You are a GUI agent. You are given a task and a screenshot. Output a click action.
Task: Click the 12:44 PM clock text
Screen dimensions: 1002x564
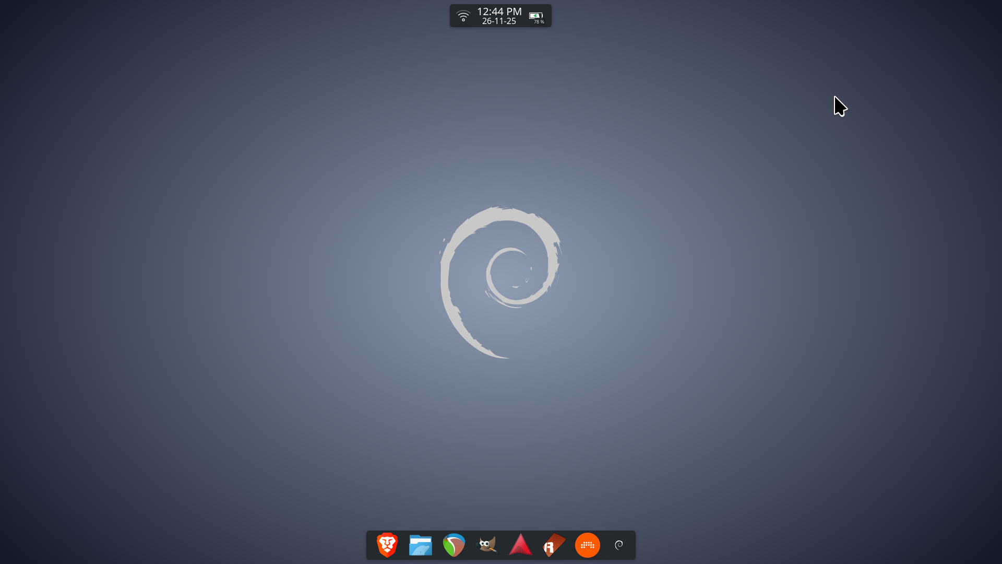point(499,11)
